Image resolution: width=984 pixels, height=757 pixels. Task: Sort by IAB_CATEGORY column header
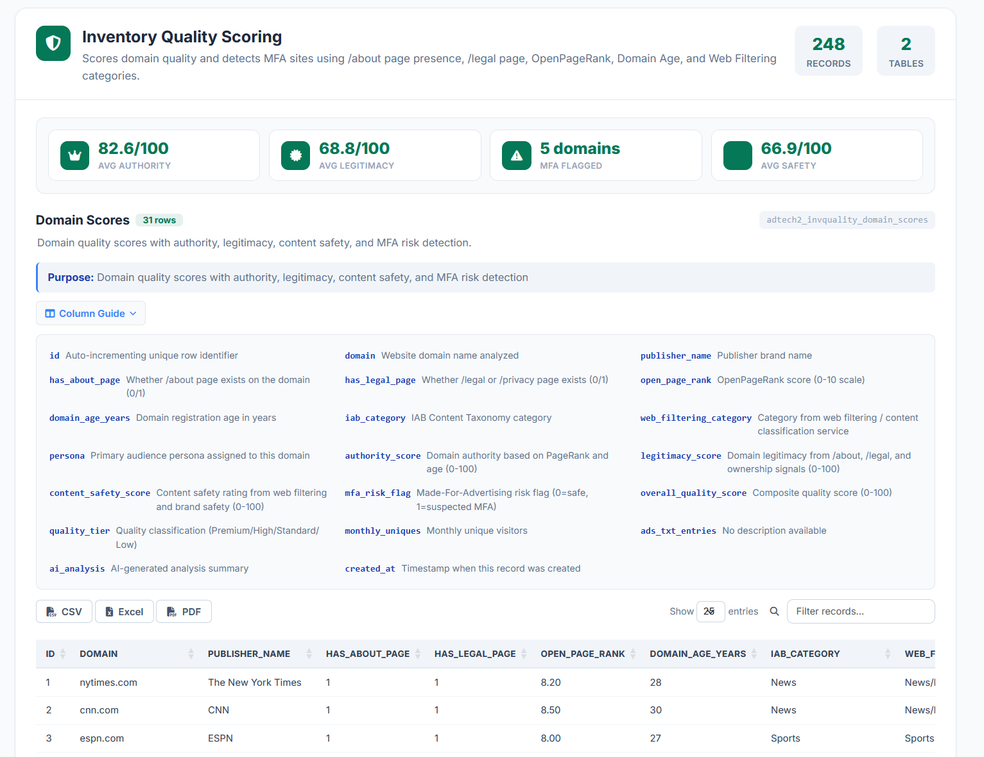coord(829,654)
